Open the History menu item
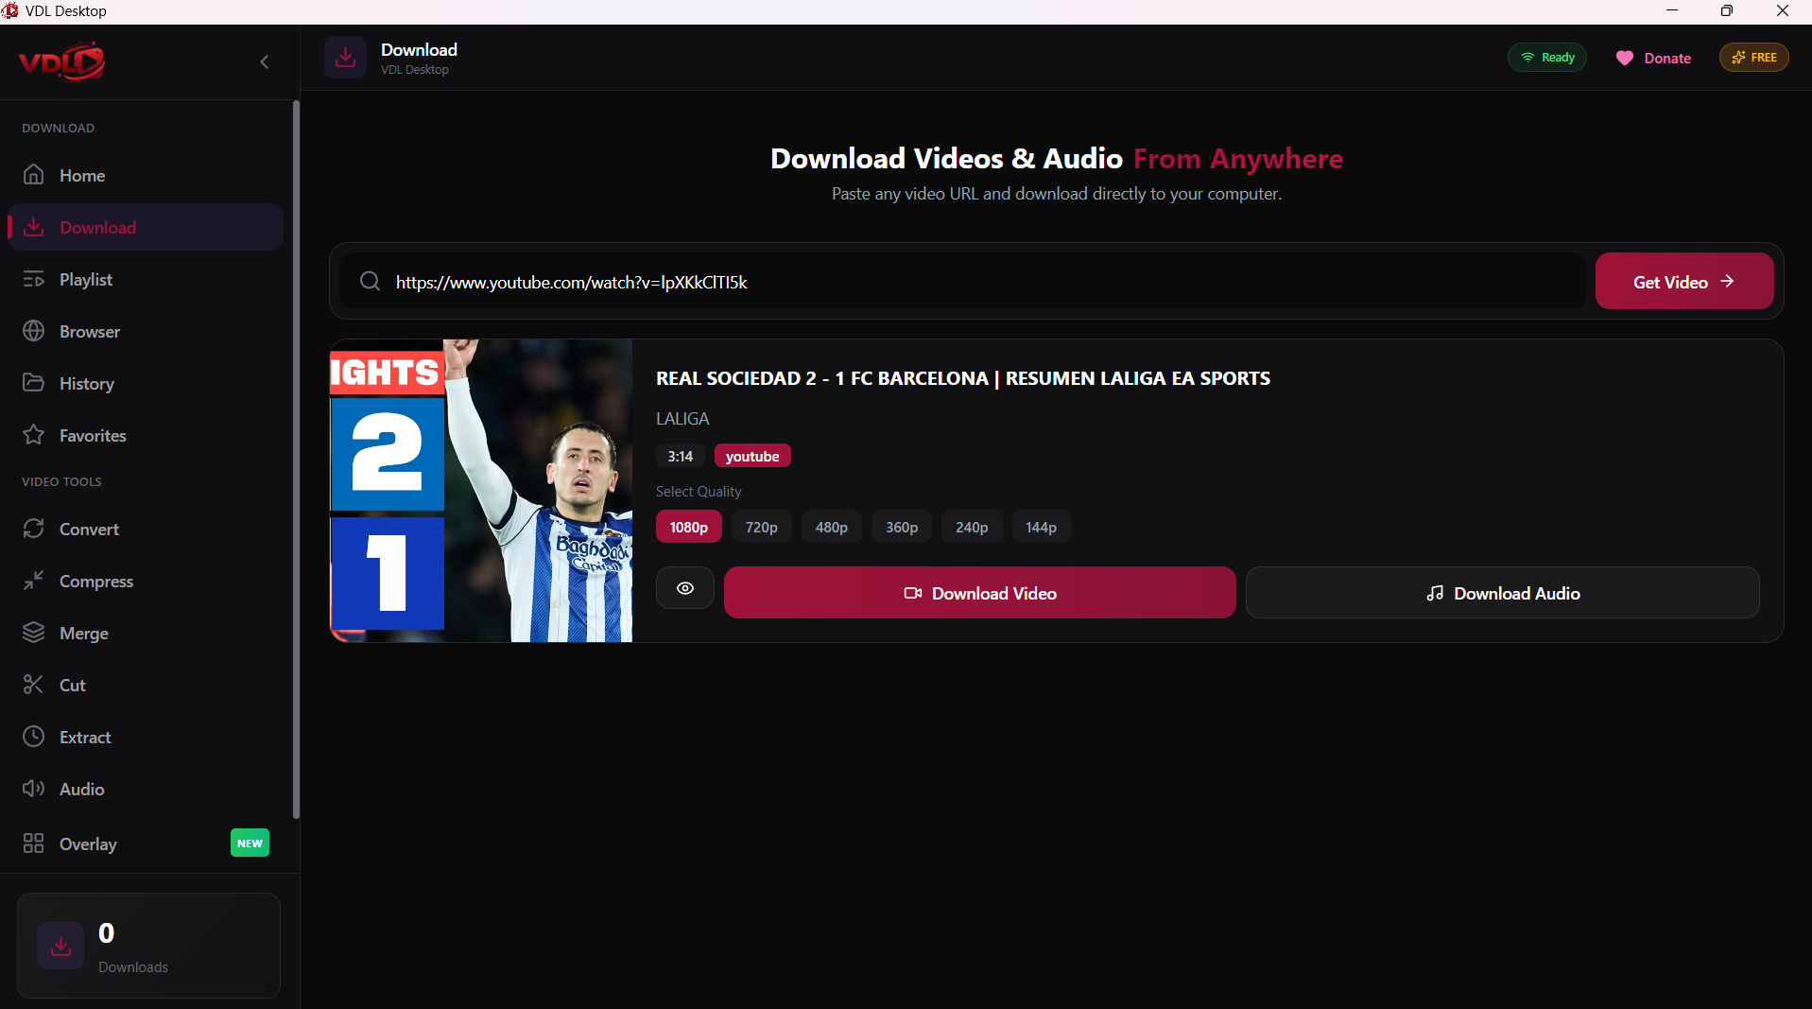Image resolution: width=1812 pixels, height=1009 pixels. pos(86,383)
